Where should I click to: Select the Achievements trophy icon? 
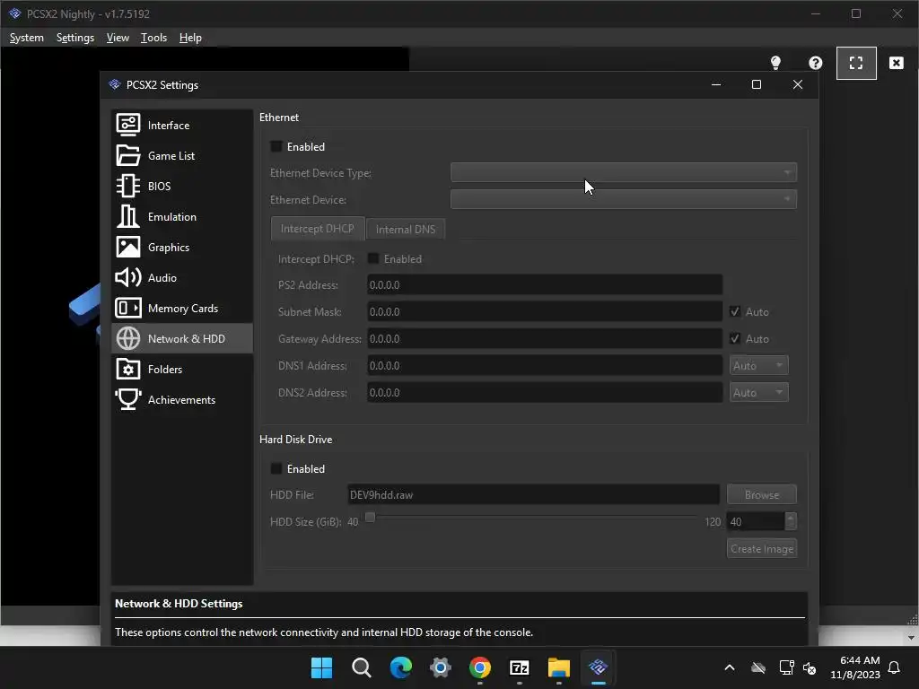127,399
